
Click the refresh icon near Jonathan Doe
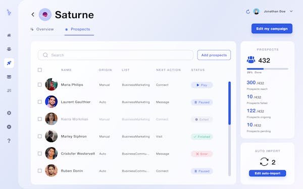[x=248, y=12]
